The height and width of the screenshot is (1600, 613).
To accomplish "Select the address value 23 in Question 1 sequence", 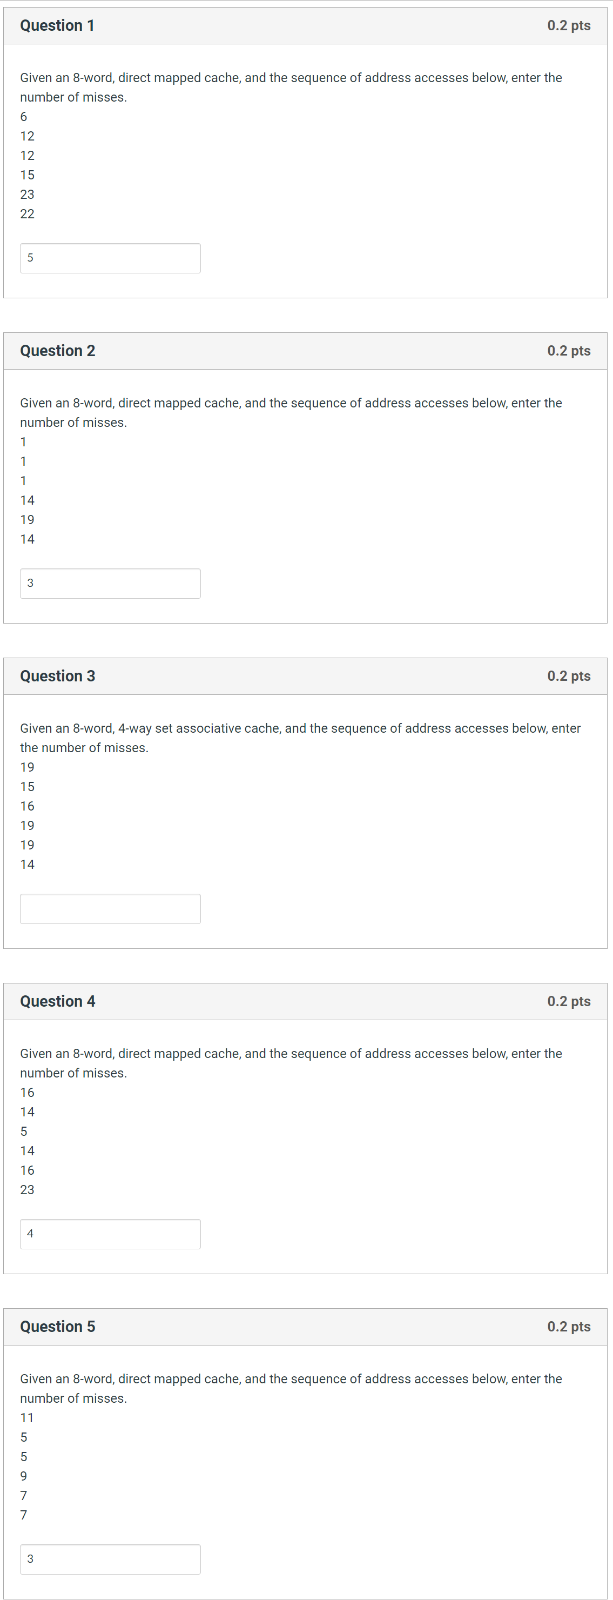I will (x=28, y=195).
